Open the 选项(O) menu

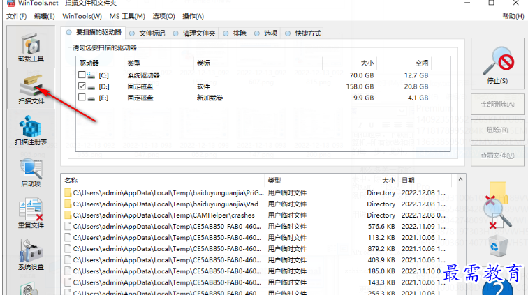tap(163, 16)
